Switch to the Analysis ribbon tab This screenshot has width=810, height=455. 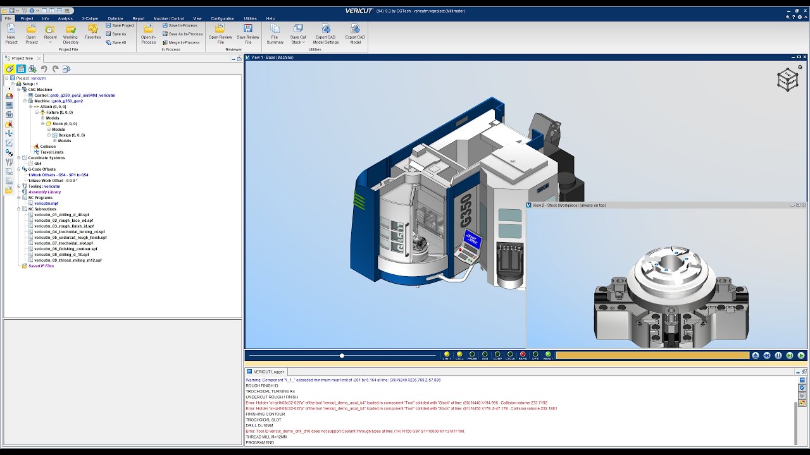pos(65,18)
